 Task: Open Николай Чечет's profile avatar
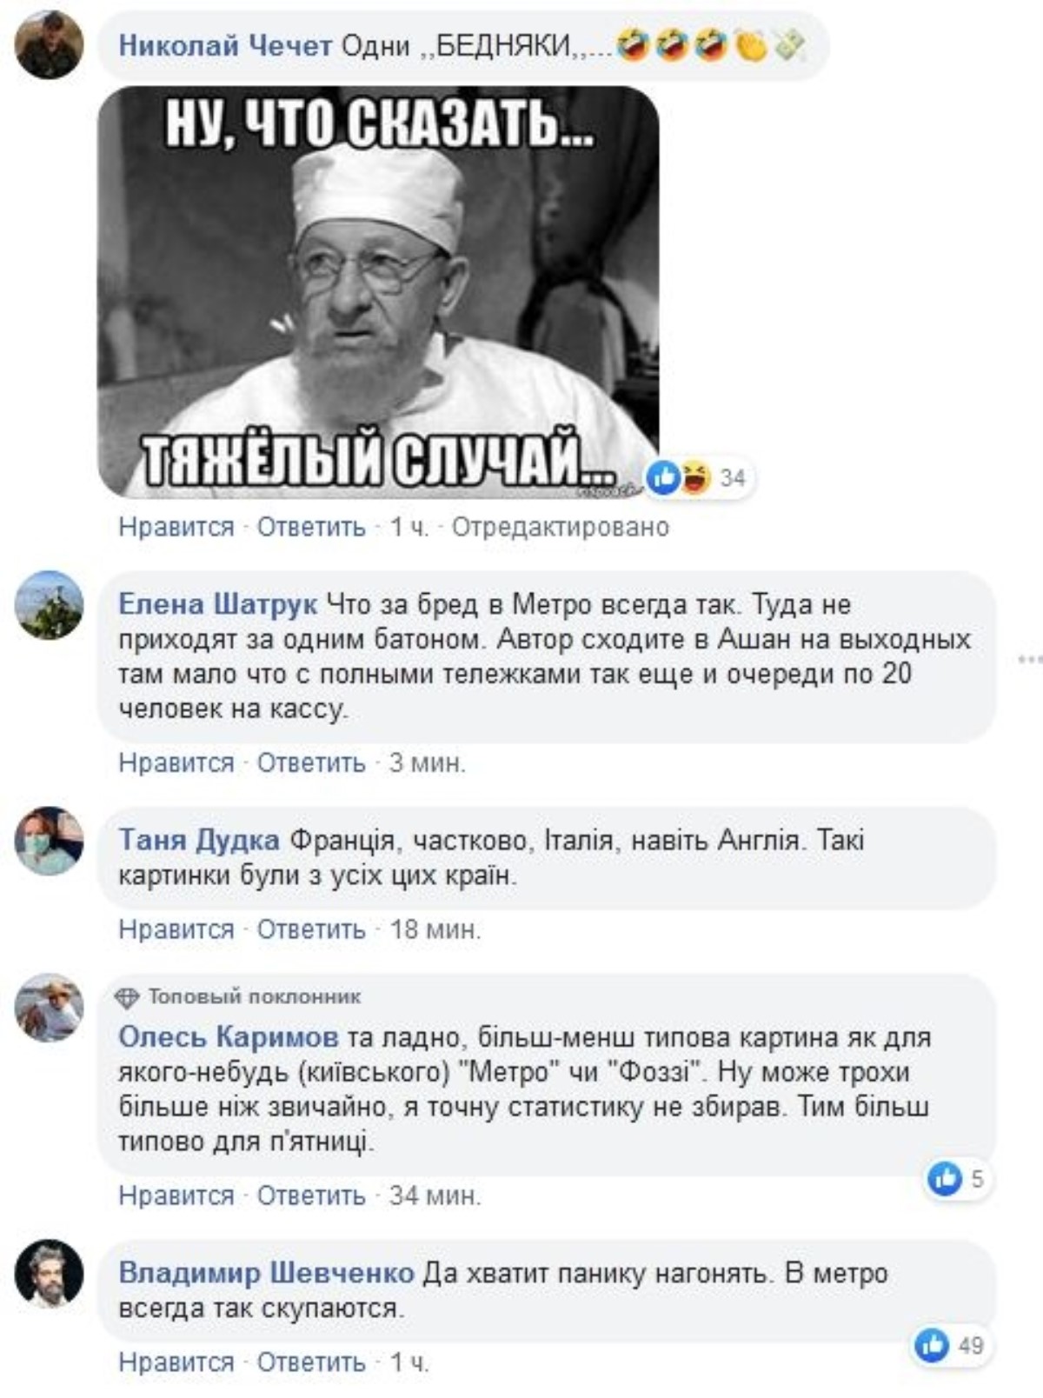(49, 45)
